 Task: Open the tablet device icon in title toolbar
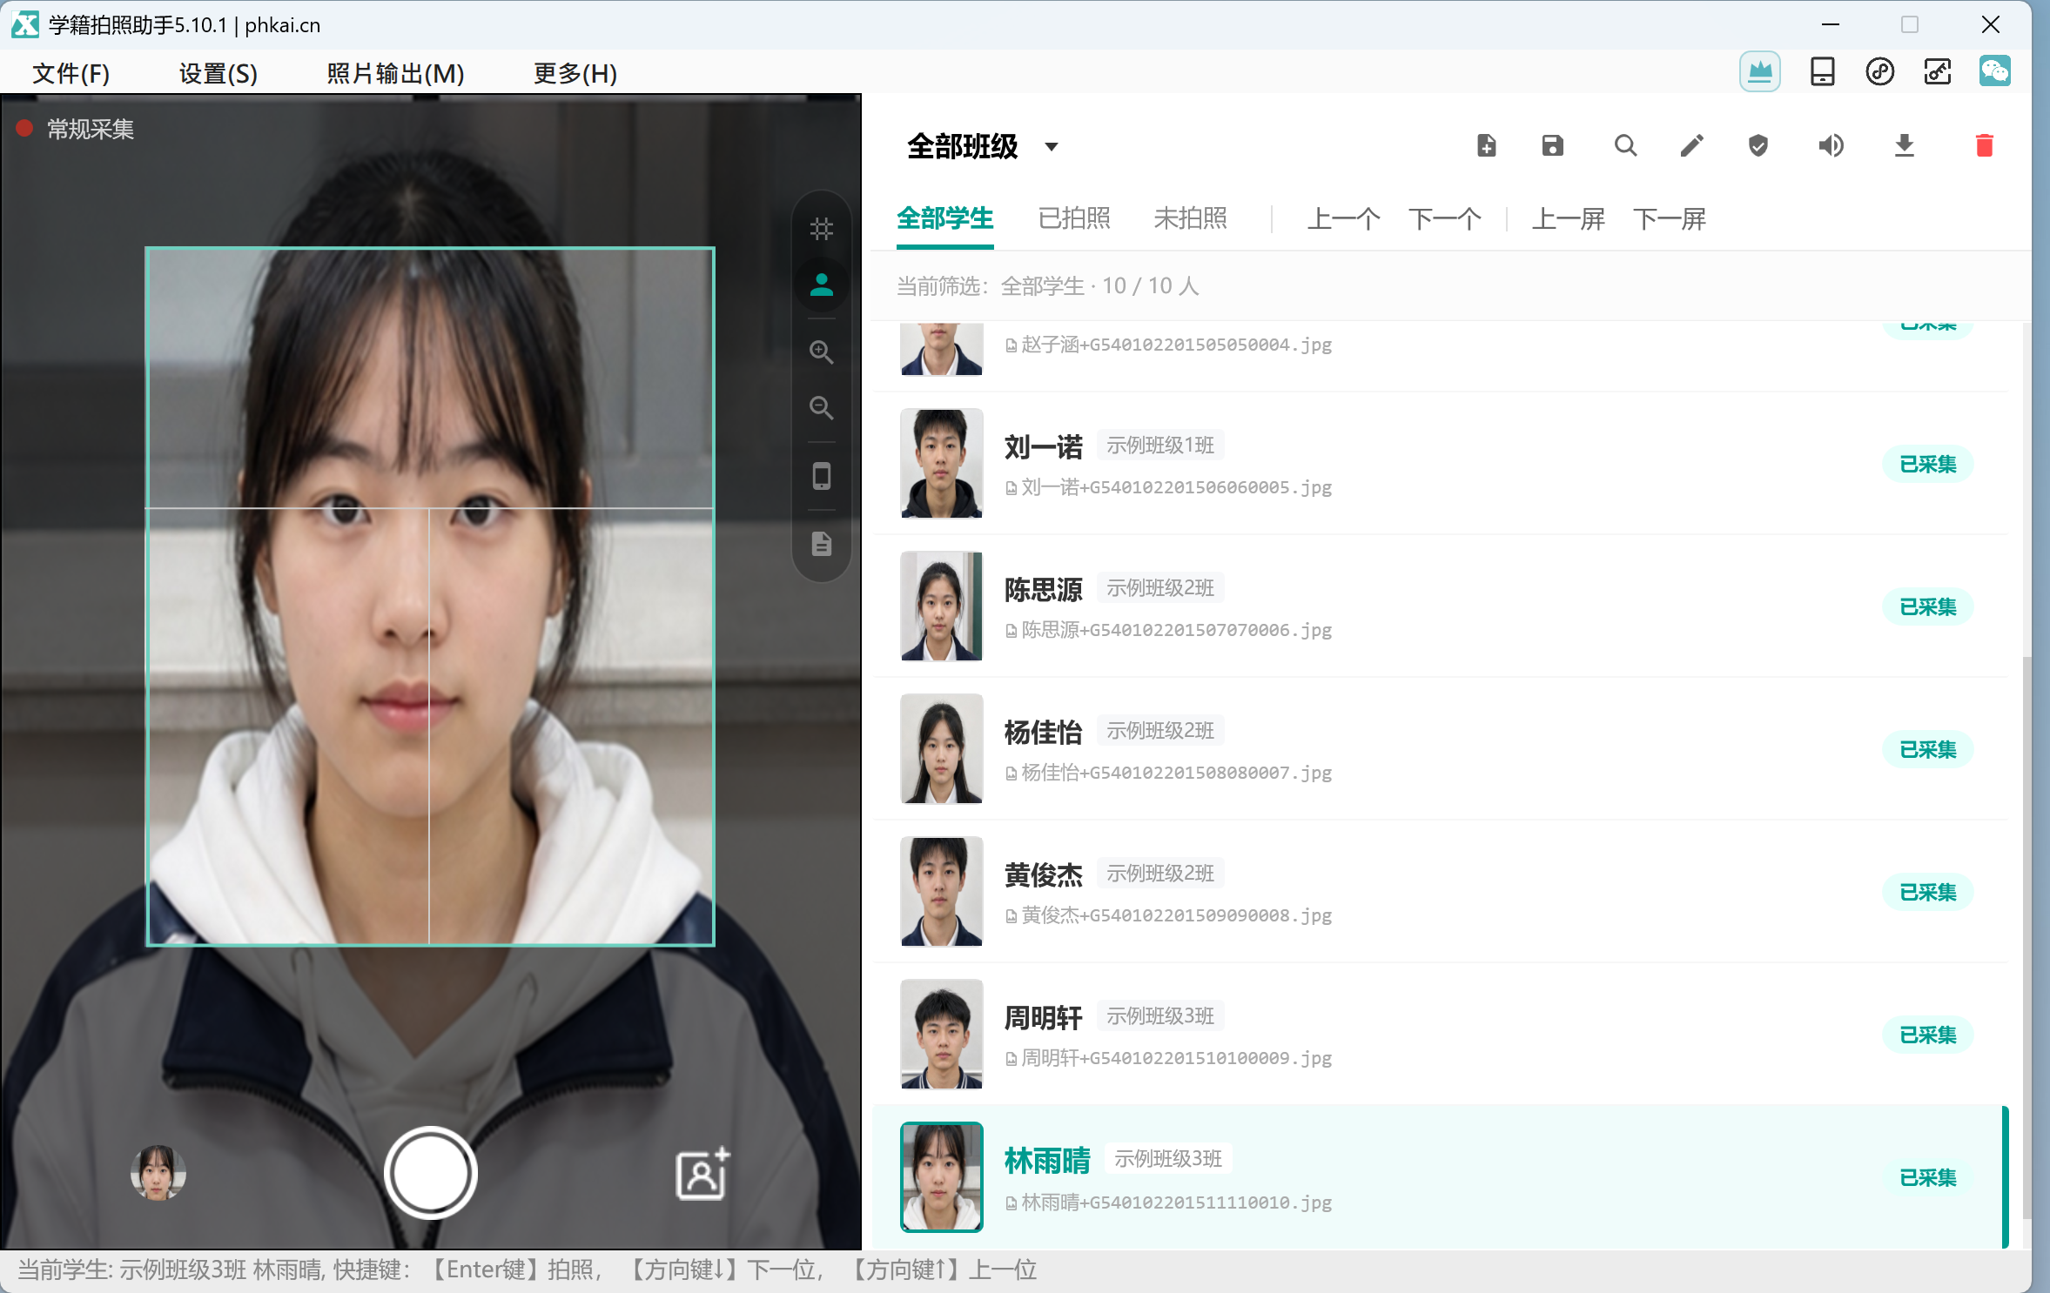click(1822, 71)
